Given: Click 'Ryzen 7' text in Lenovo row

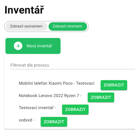Looking at the screenshot, I should coord(71,96).
